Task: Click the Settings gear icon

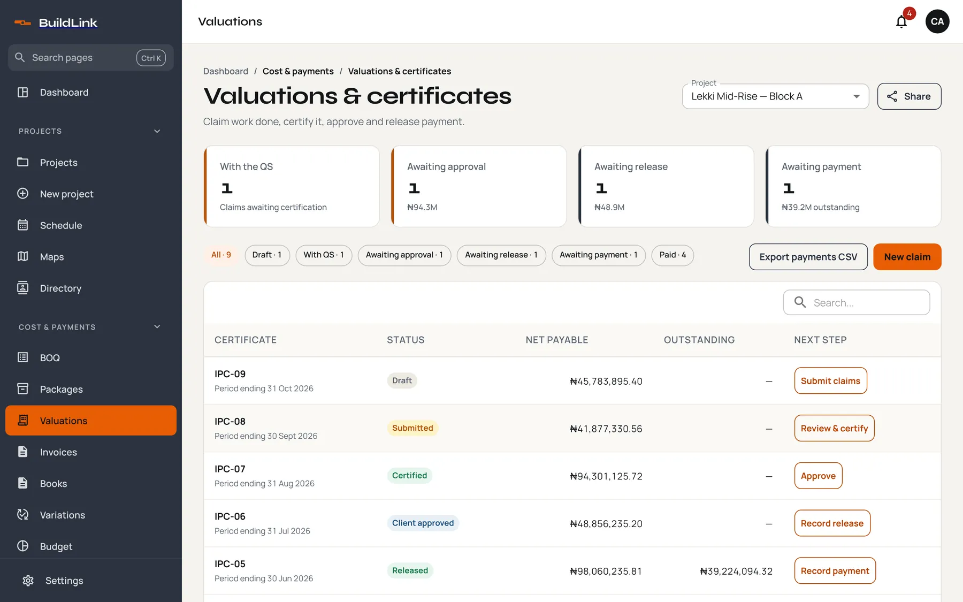Action: pyautogui.click(x=28, y=581)
